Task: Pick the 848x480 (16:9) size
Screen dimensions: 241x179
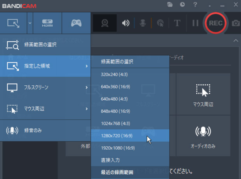Action: click(x=130, y=111)
